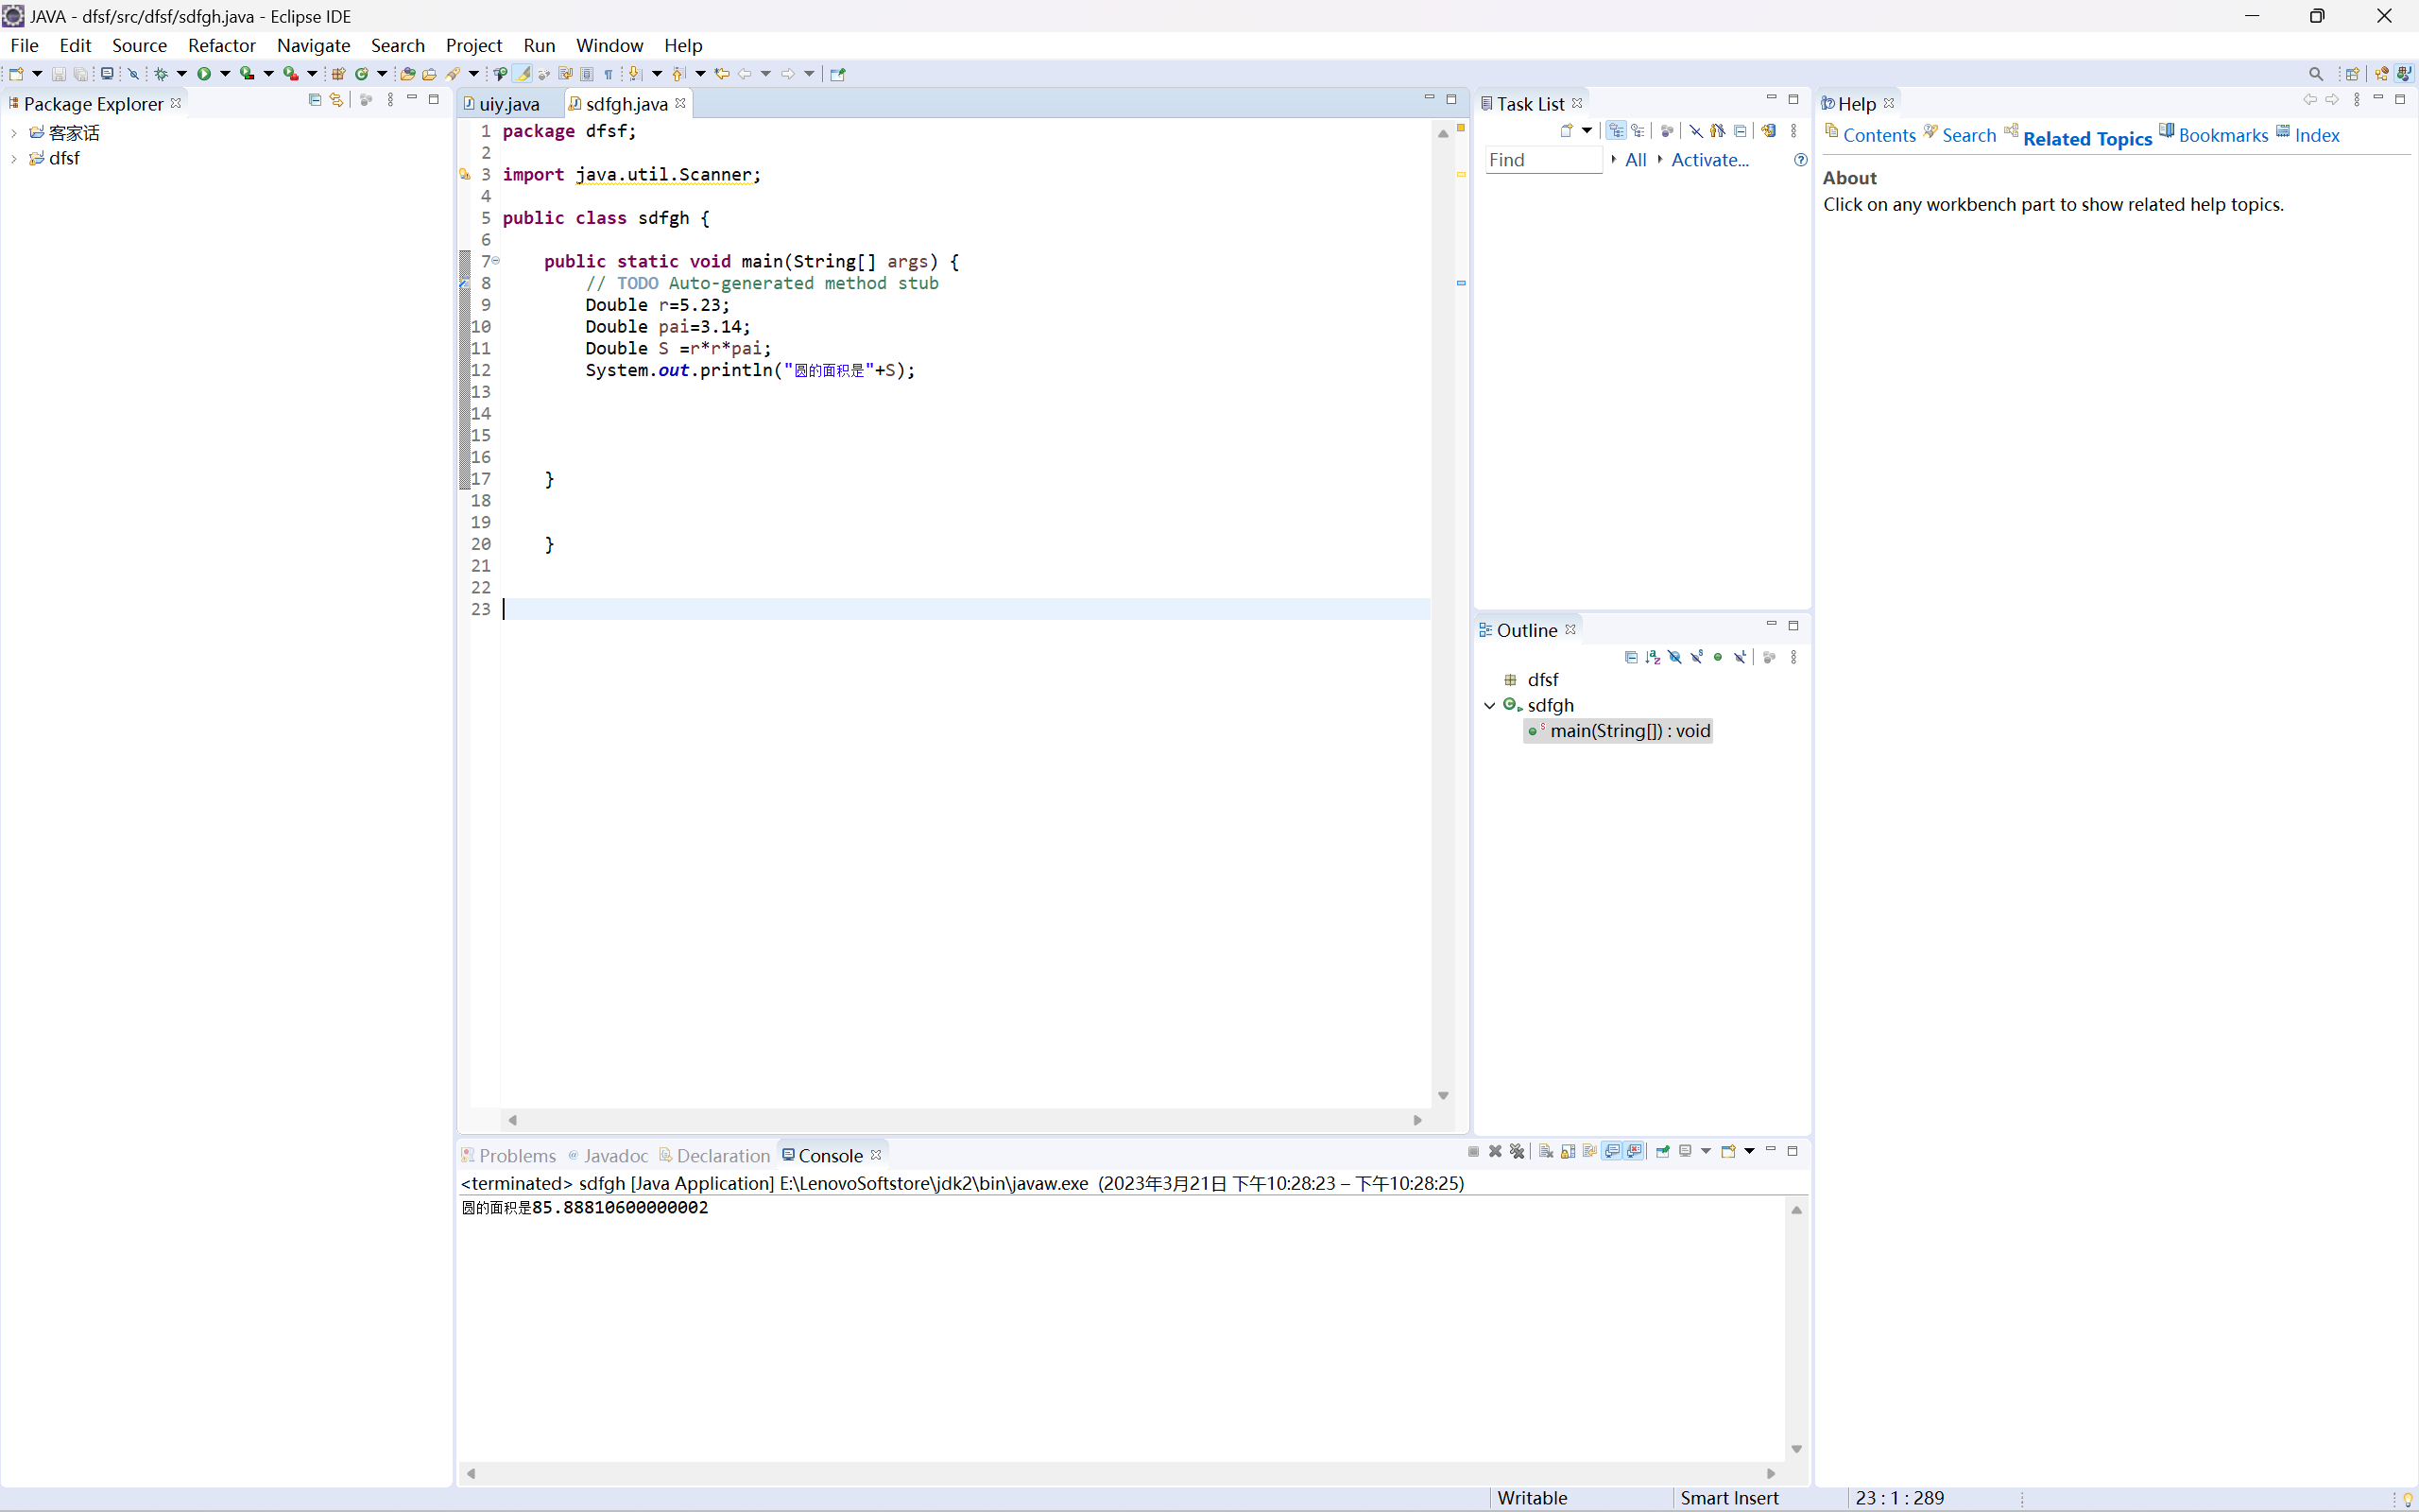Viewport: 2419px width, 1512px height.
Task: Click the Find field in Task List
Action: [1542, 160]
